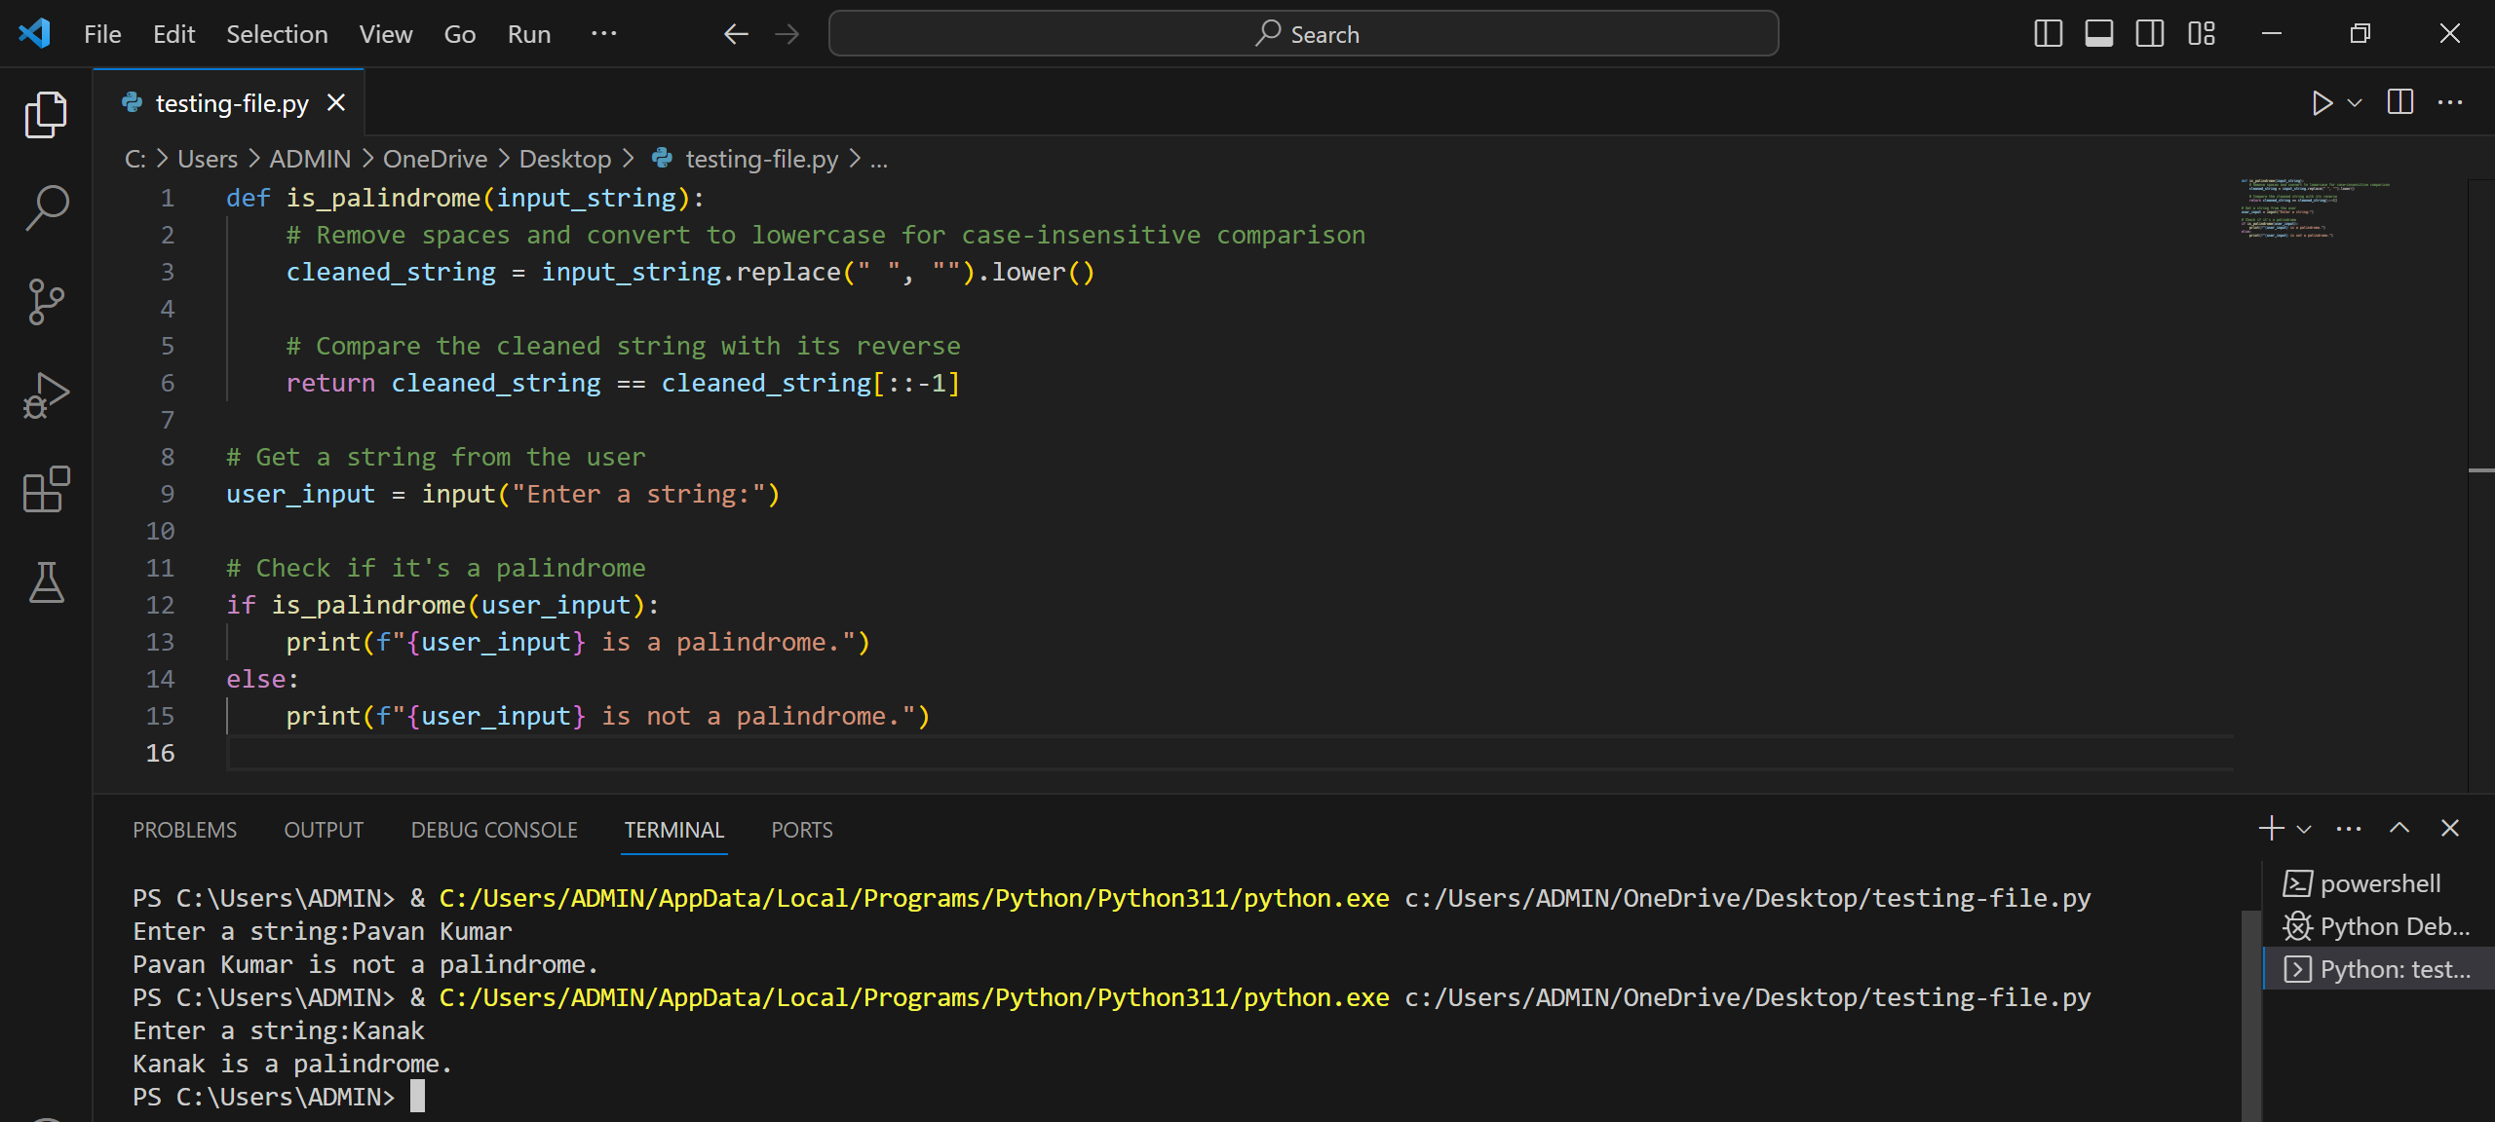Image resolution: width=2495 pixels, height=1122 pixels.
Task: Toggle secondary side bar visibility
Action: pyautogui.click(x=2150, y=34)
